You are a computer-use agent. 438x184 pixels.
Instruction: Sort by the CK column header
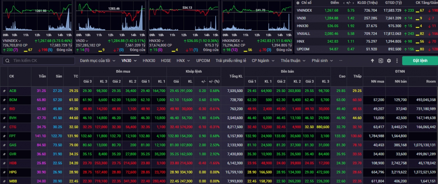[x=12, y=76]
